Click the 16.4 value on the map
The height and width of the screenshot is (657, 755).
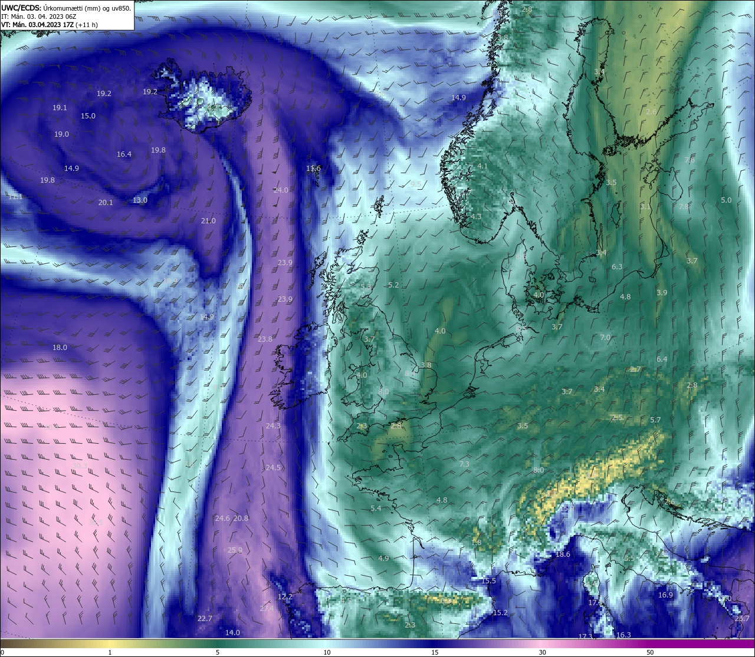tap(124, 154)
